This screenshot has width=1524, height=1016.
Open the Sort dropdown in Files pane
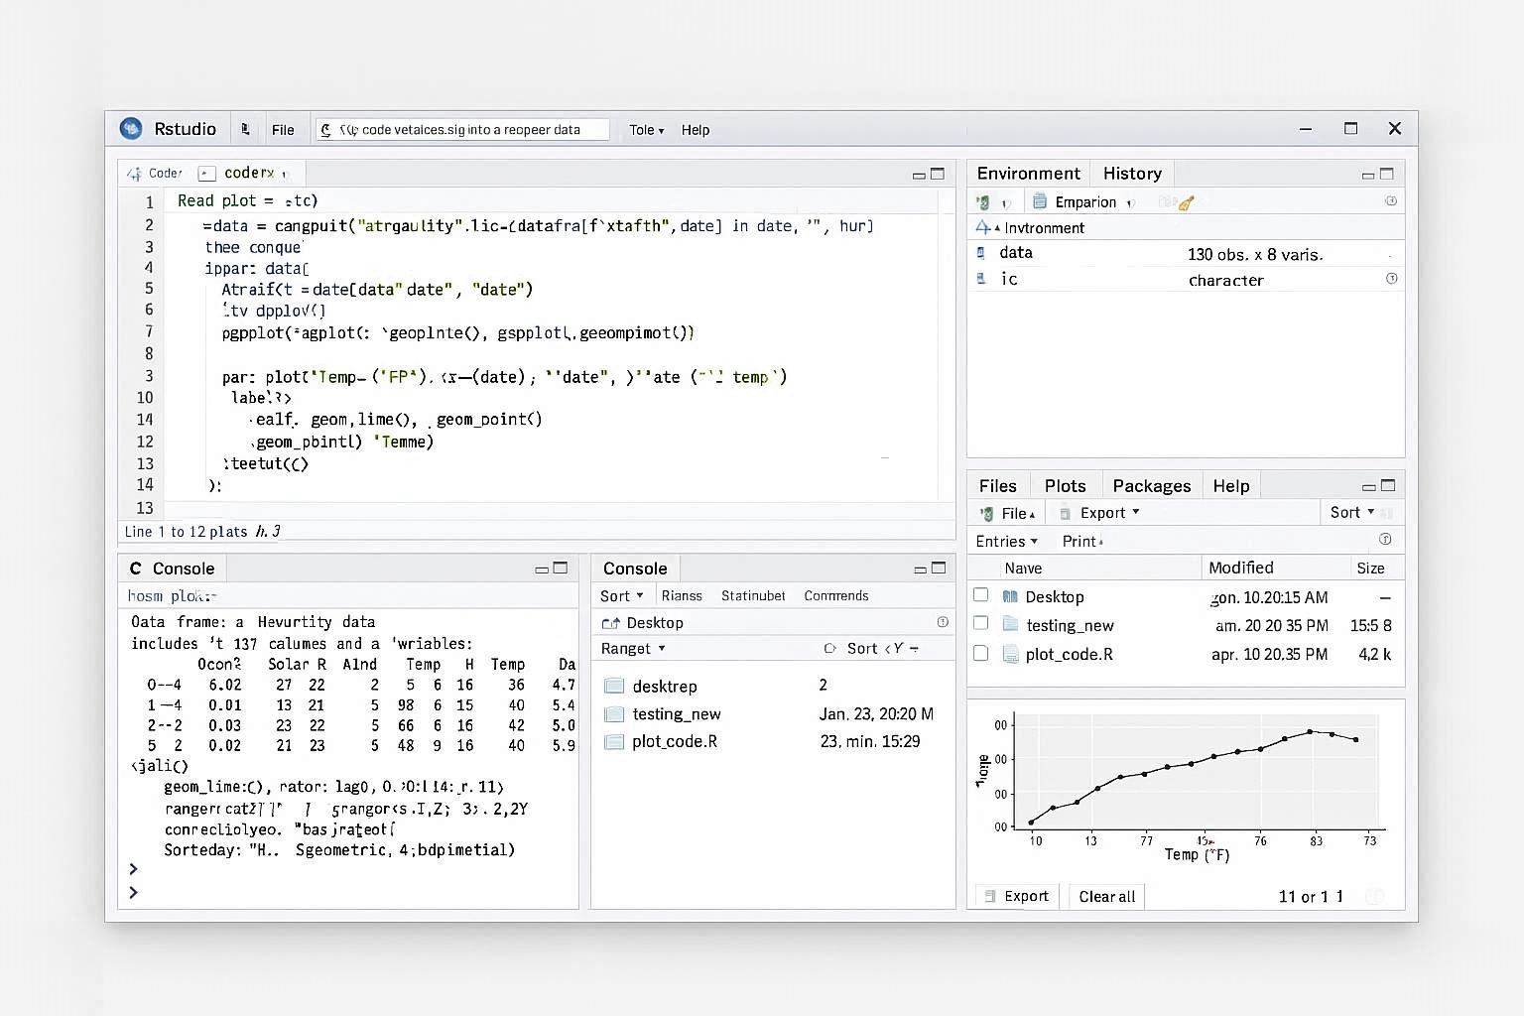[1351, 513]
